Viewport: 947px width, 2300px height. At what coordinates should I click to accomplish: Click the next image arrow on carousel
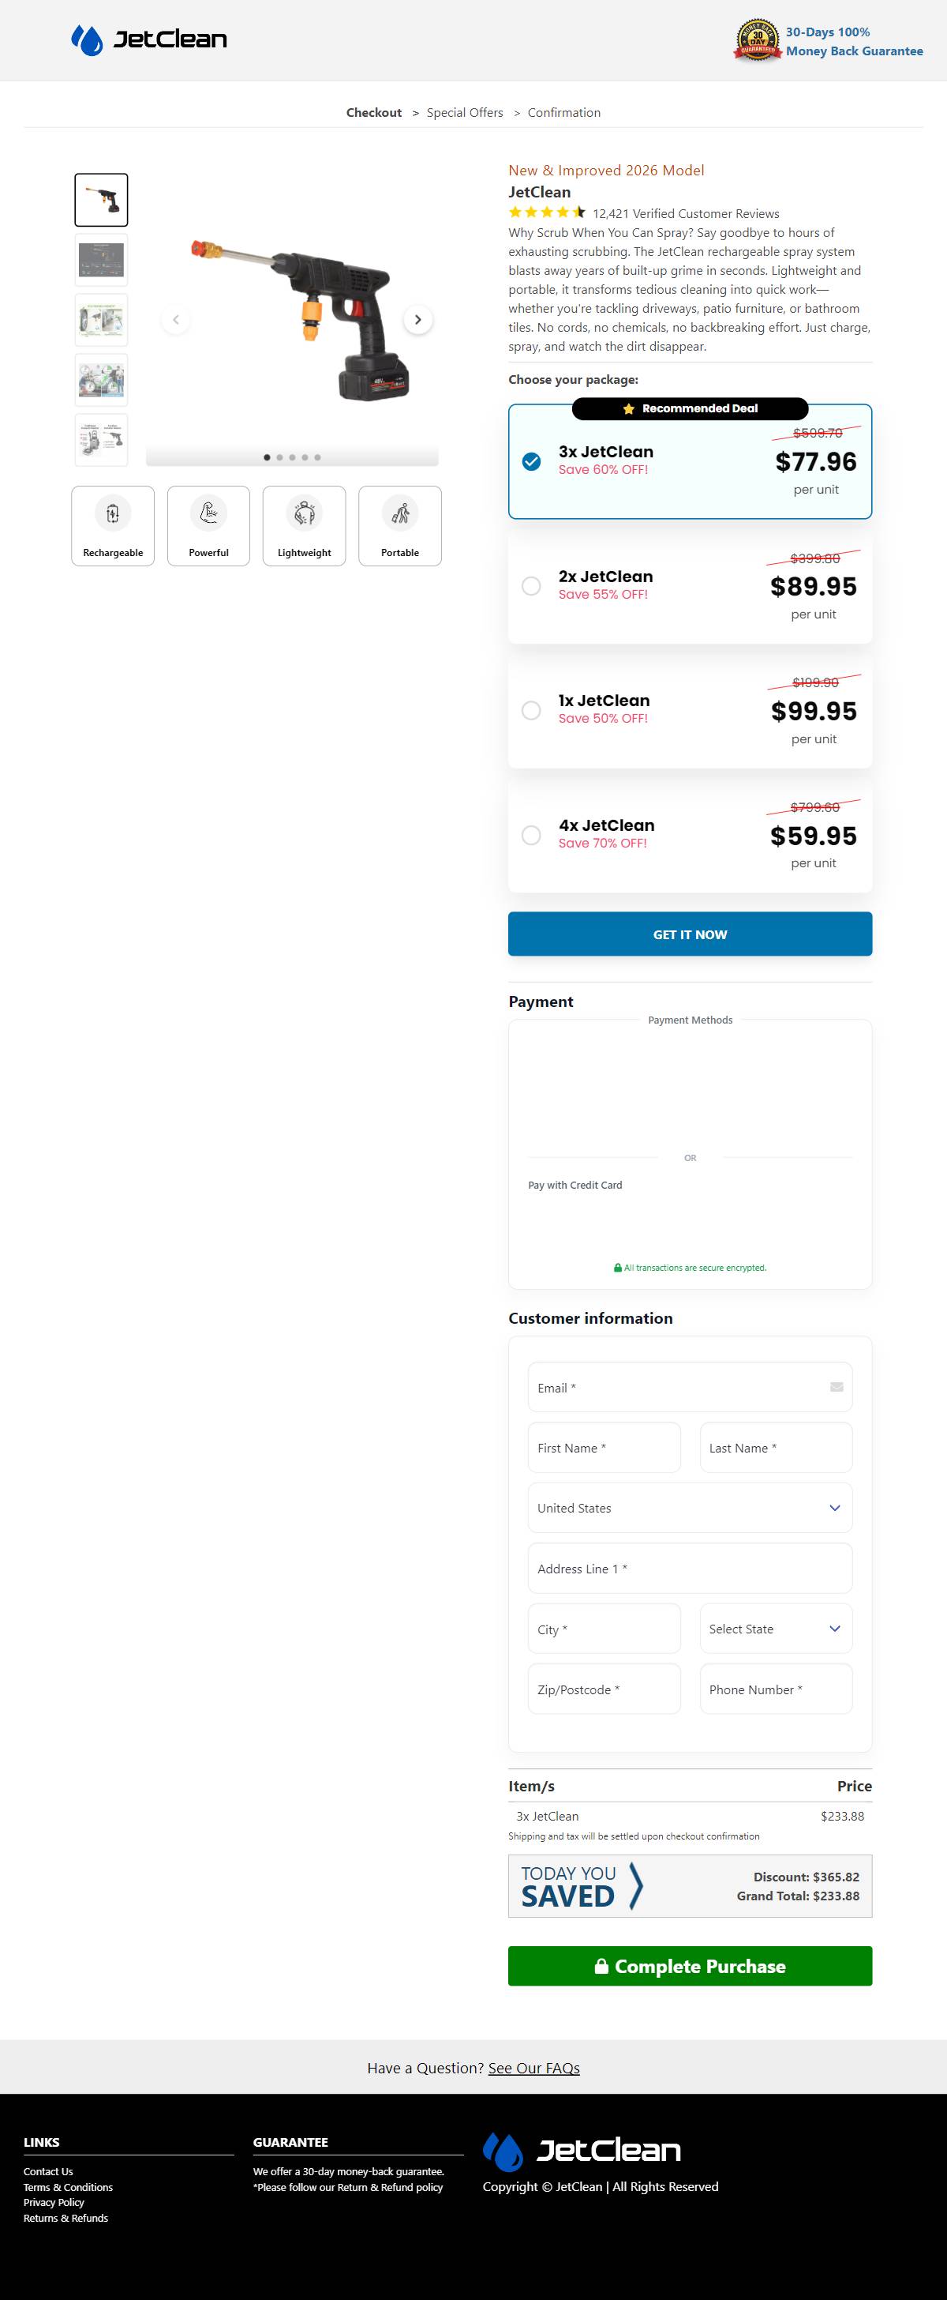click(417, 320)
